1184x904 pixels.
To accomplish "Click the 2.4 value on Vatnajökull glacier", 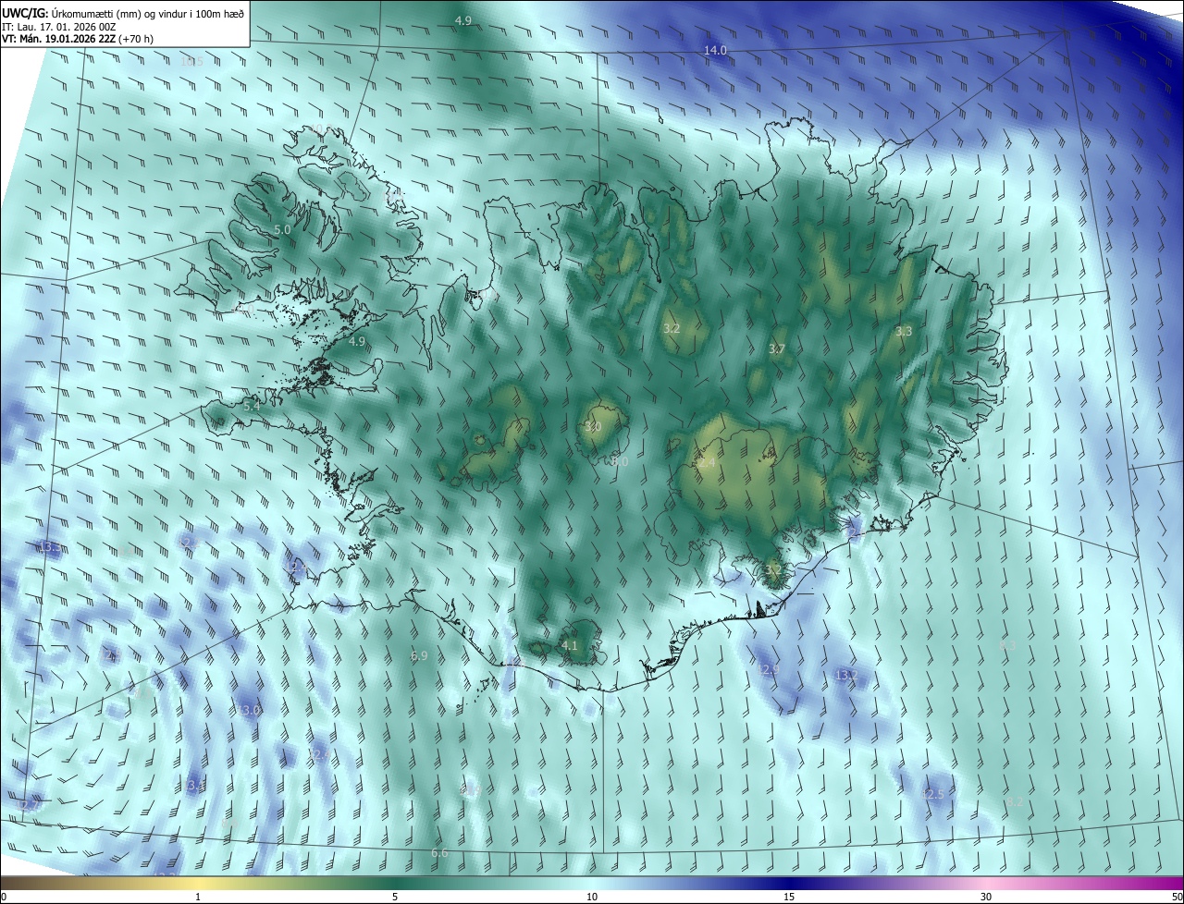I will click(x=707, y=462).
